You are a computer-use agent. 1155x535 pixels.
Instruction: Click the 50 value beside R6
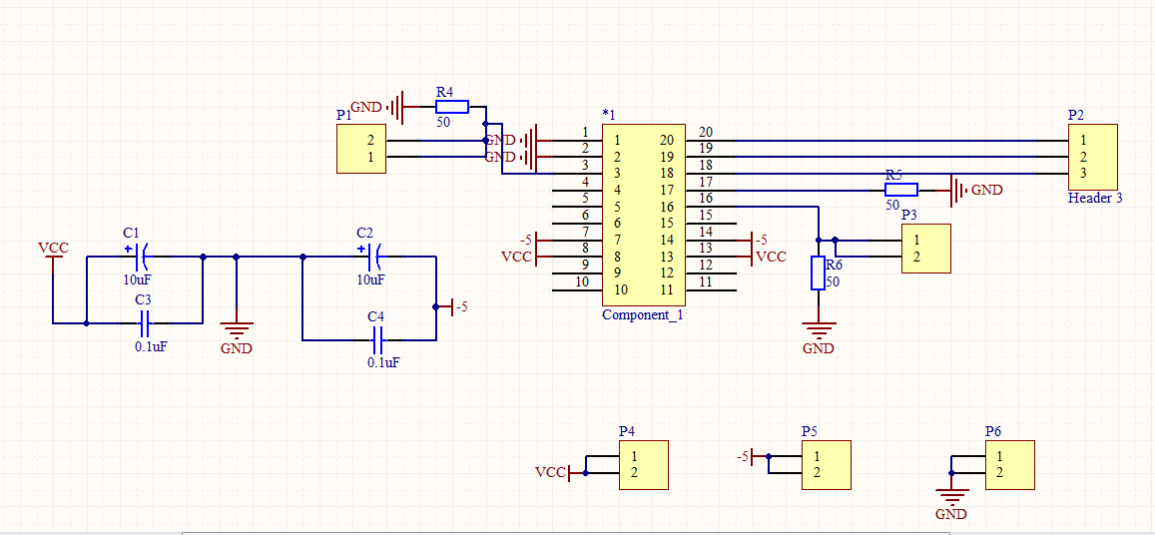(x=834, y=281)
